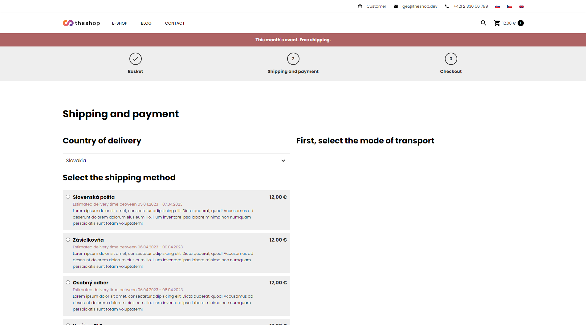This screenshot has width=586, height=325.
Task: Click the Customer account icon
Action: (360, 6)
